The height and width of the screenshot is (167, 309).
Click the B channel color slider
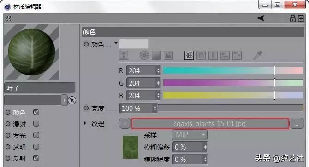(x=233, y=95)
